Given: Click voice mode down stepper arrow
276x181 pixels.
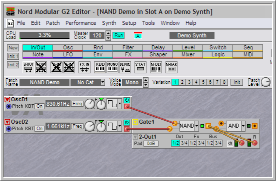Looking at the screenshot, I should pos(145,85).
